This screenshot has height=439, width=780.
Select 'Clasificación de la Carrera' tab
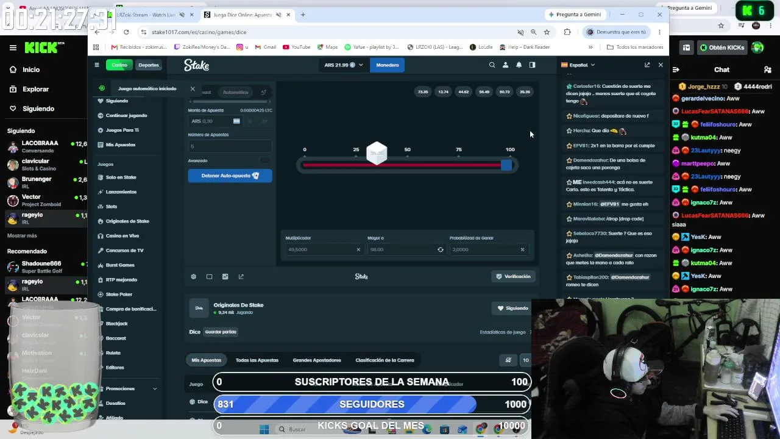pyautogui.click(x=385, y=360)
